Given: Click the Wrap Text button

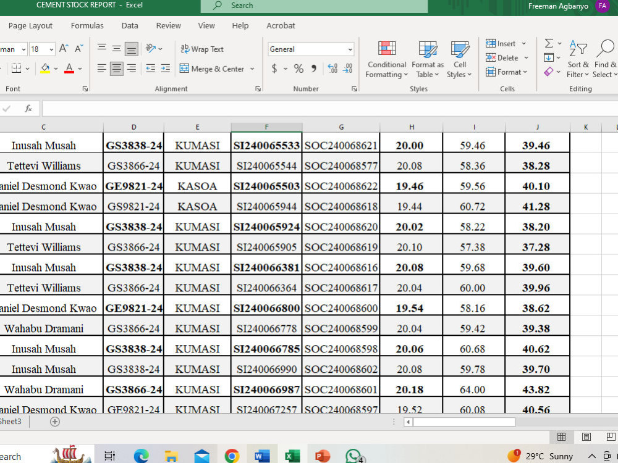Looking at the screenshot, I should coord(202,49).
